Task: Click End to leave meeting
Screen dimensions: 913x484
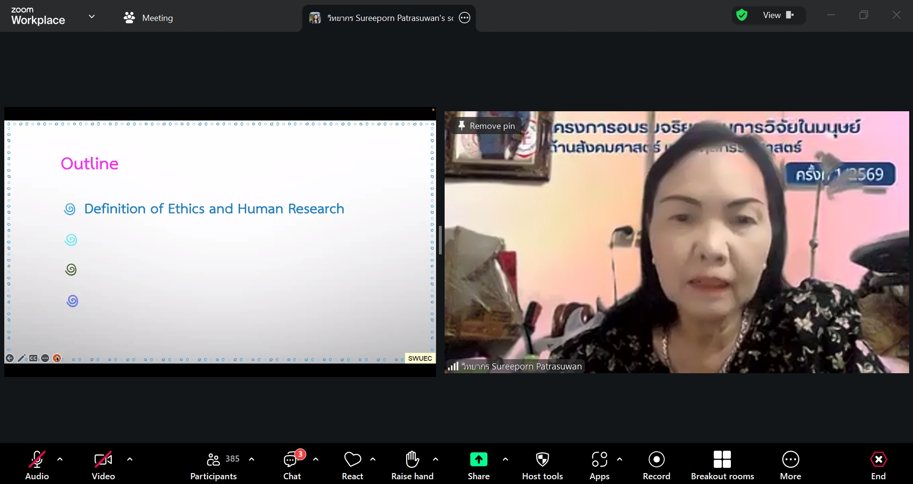Action: tap(878, 465)
